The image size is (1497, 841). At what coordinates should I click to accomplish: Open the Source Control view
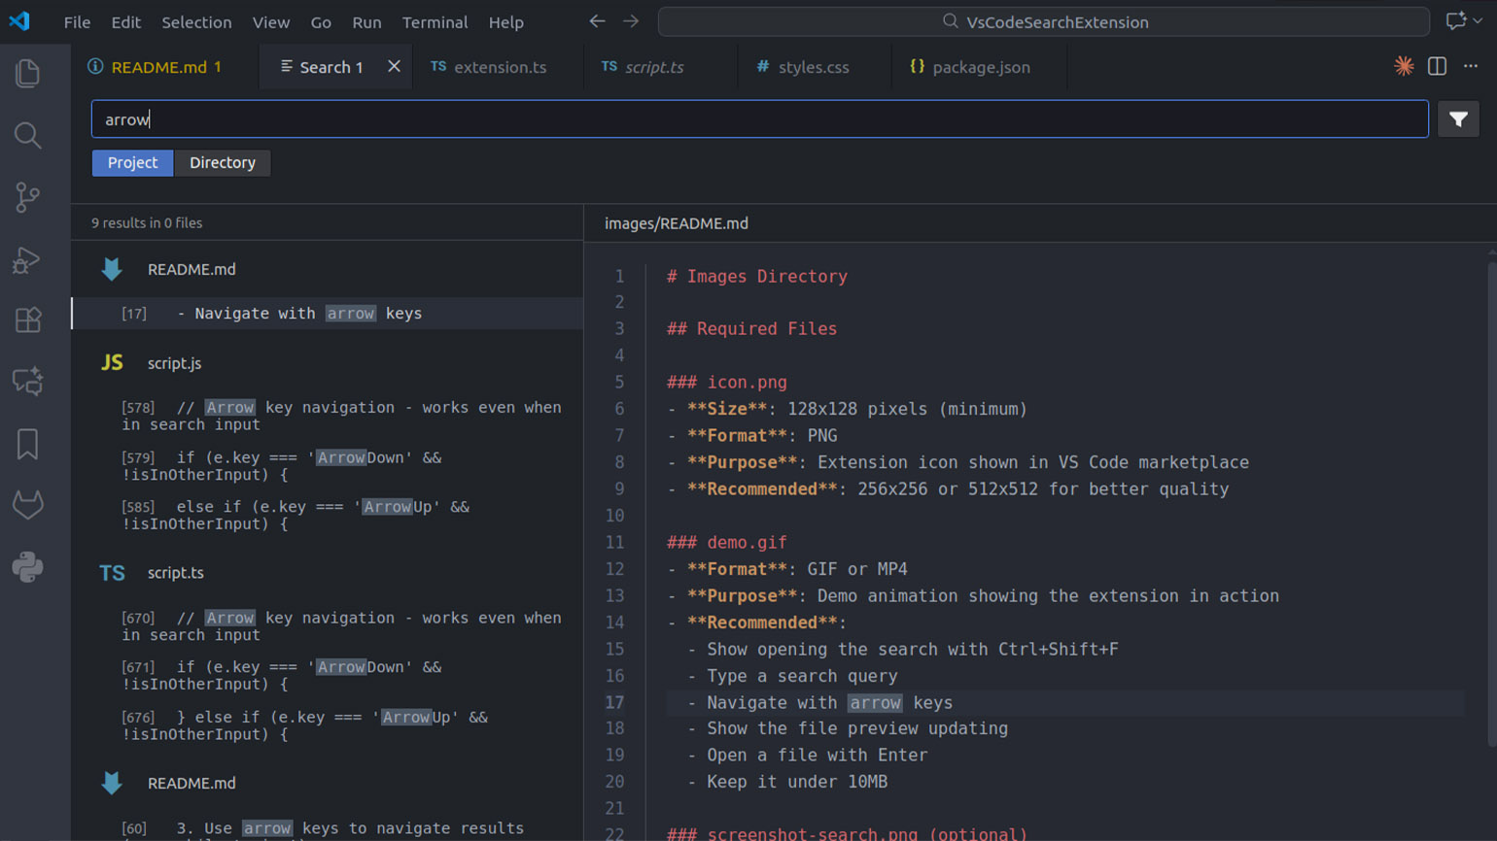coord(27,198)
